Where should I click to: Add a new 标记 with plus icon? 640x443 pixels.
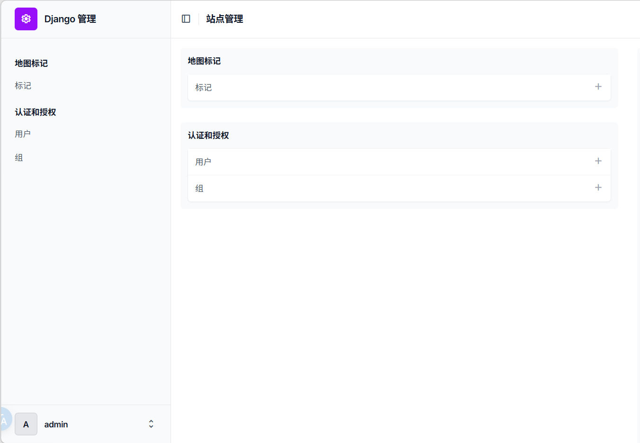(x=598, y=87)
